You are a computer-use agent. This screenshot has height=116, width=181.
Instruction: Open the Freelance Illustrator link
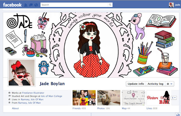(33, 93)
